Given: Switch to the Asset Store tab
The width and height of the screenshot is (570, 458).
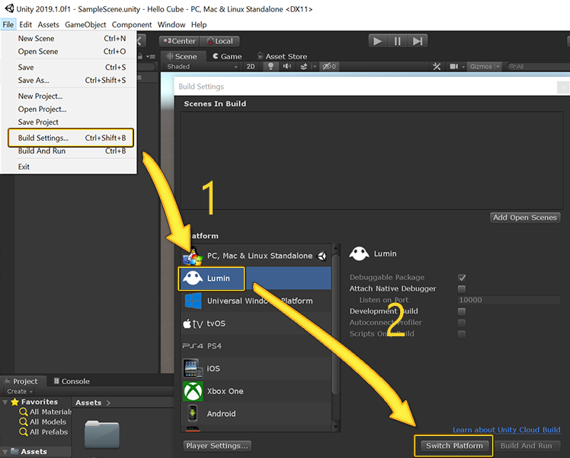Looking at the screenshot, I should [282, 56].
